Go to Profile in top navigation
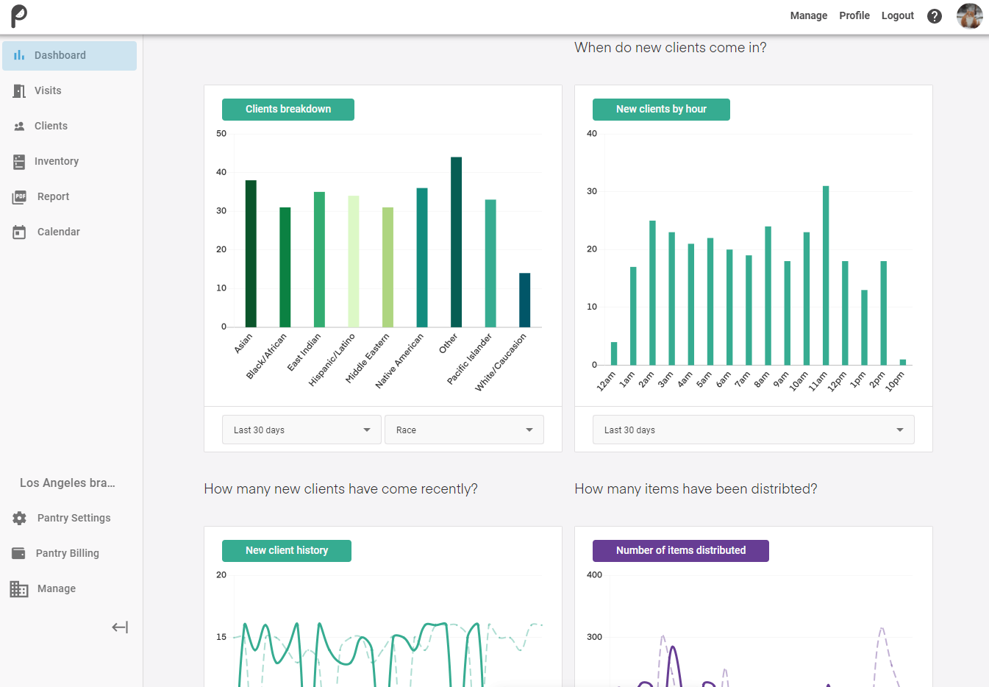This screenshot has width=989, height=687. click(x=854, y=15)
